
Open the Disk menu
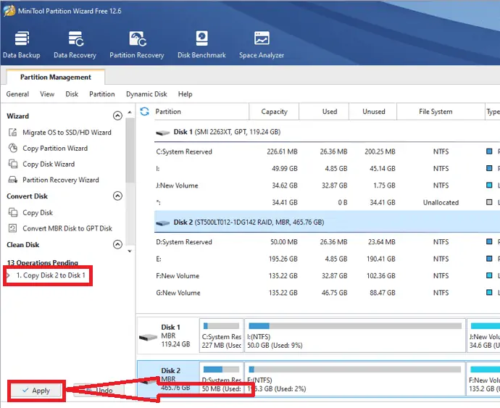(x=72, y=94)
